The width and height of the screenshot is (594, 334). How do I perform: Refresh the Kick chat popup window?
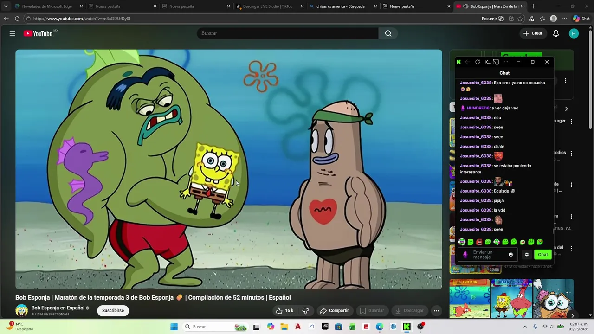478,62
